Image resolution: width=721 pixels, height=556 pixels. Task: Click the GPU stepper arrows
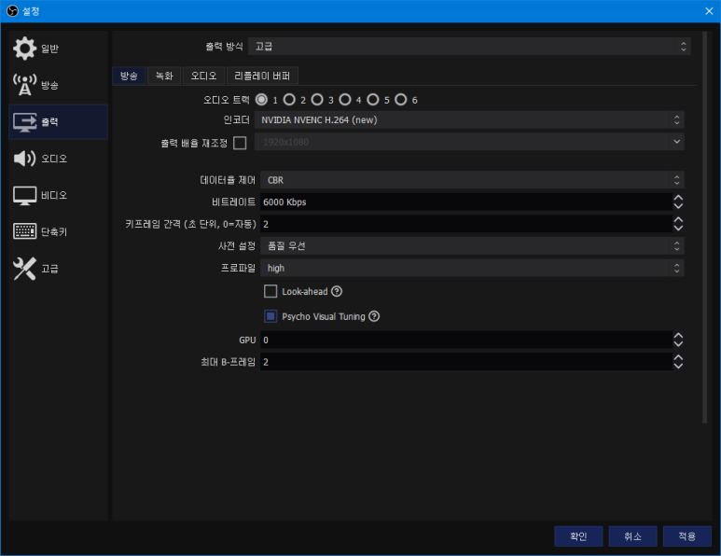(x=678, y=340)
